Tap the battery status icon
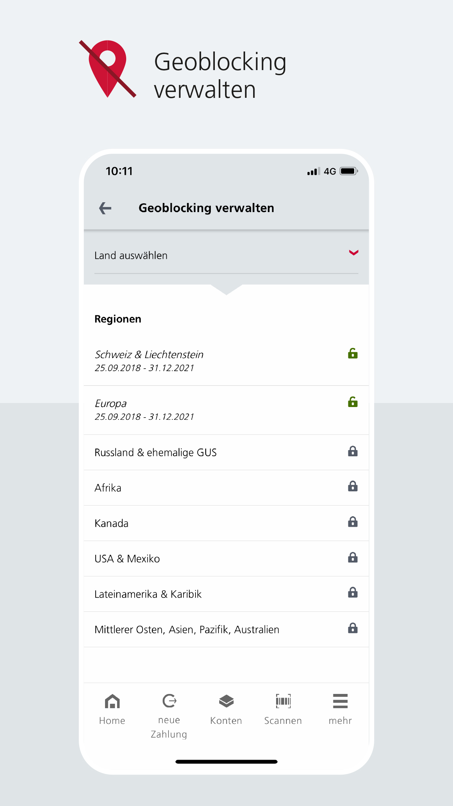The height and width of the screenshot is (806, 453). [x=349, y=171]
